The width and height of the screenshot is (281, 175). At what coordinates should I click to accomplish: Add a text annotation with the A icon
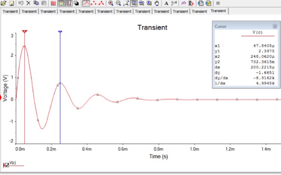(166, 3)
